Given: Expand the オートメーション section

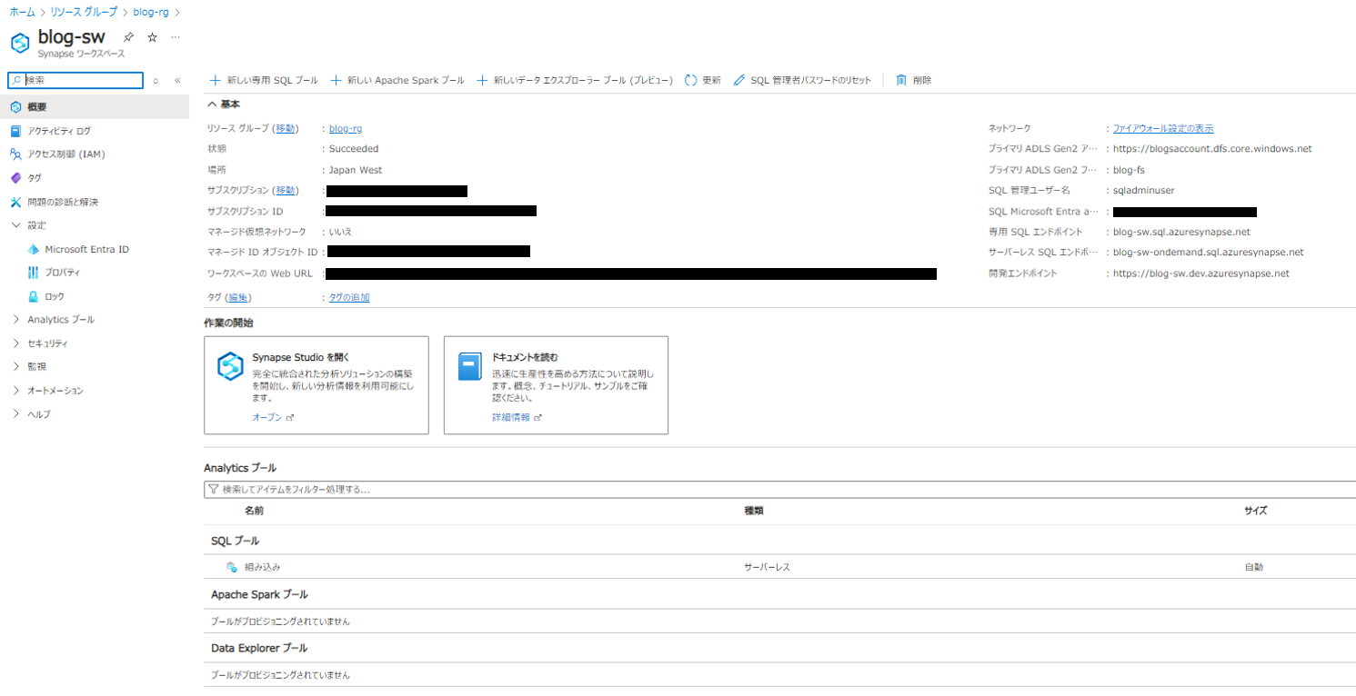Looking at the screenshot, I should (x=15, y=391).
